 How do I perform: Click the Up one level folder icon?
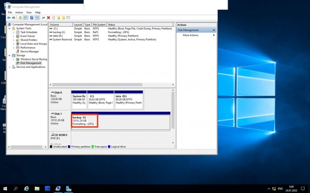point(20,18)
